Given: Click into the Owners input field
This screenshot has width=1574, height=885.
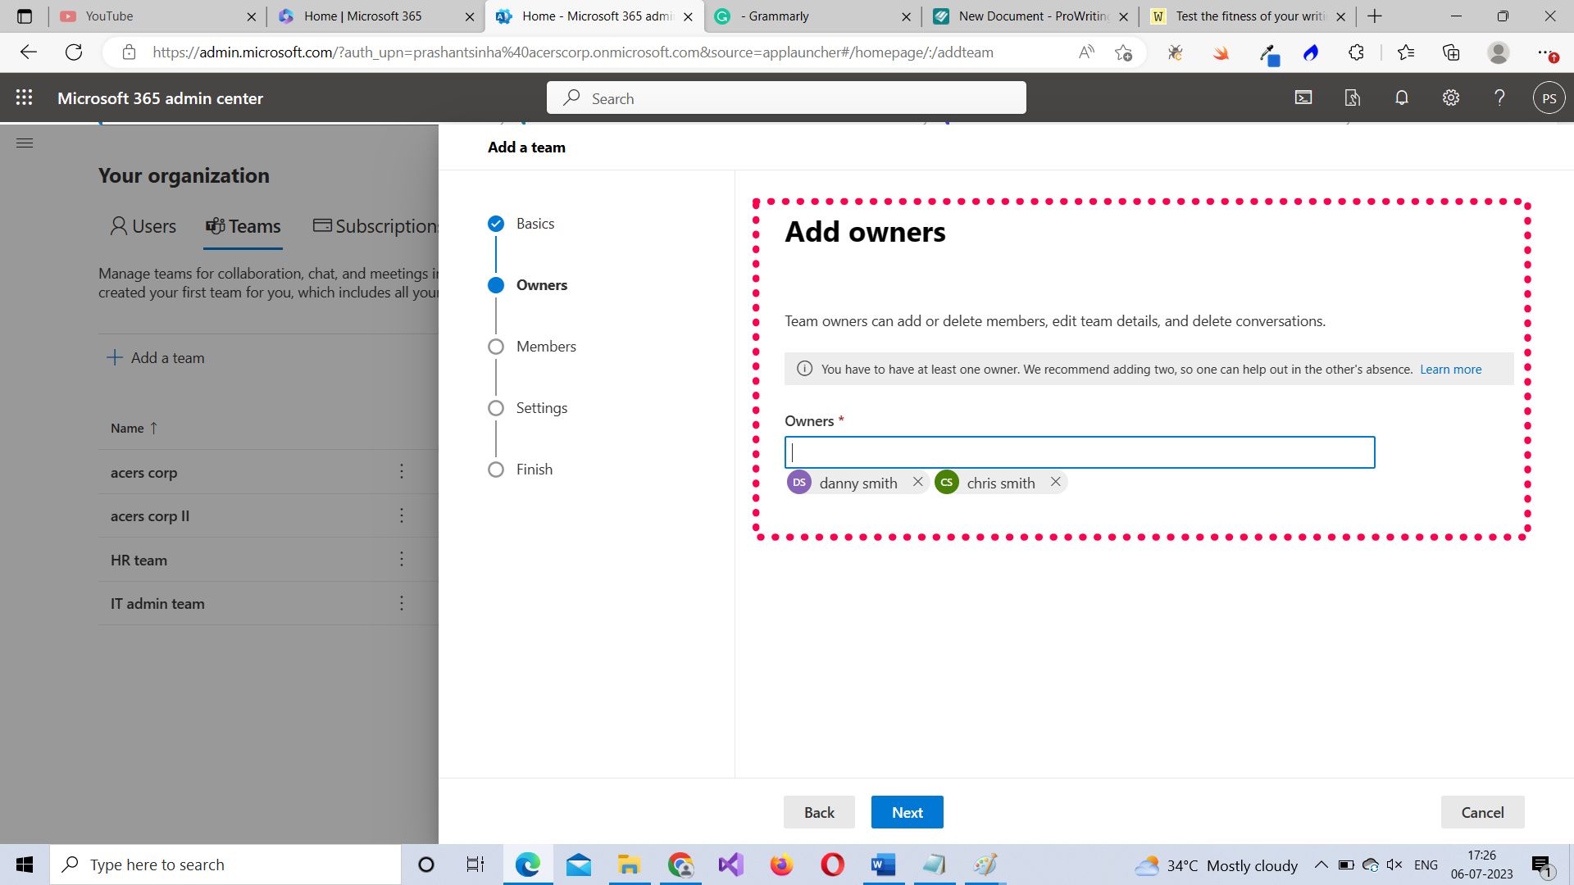Looking at the screenshot, I should (x=1079, y=452).
